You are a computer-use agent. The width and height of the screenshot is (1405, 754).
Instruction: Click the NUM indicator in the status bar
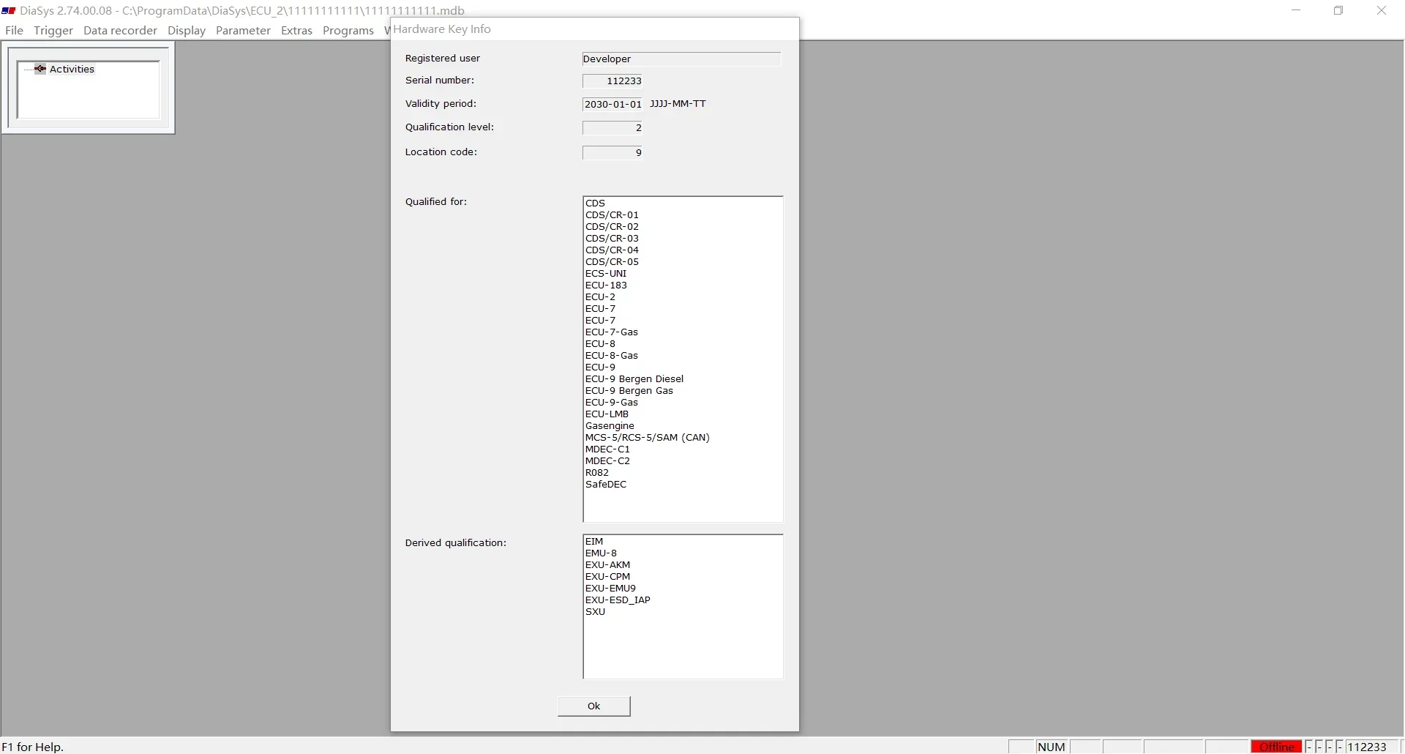click(x=1052, y=747)
